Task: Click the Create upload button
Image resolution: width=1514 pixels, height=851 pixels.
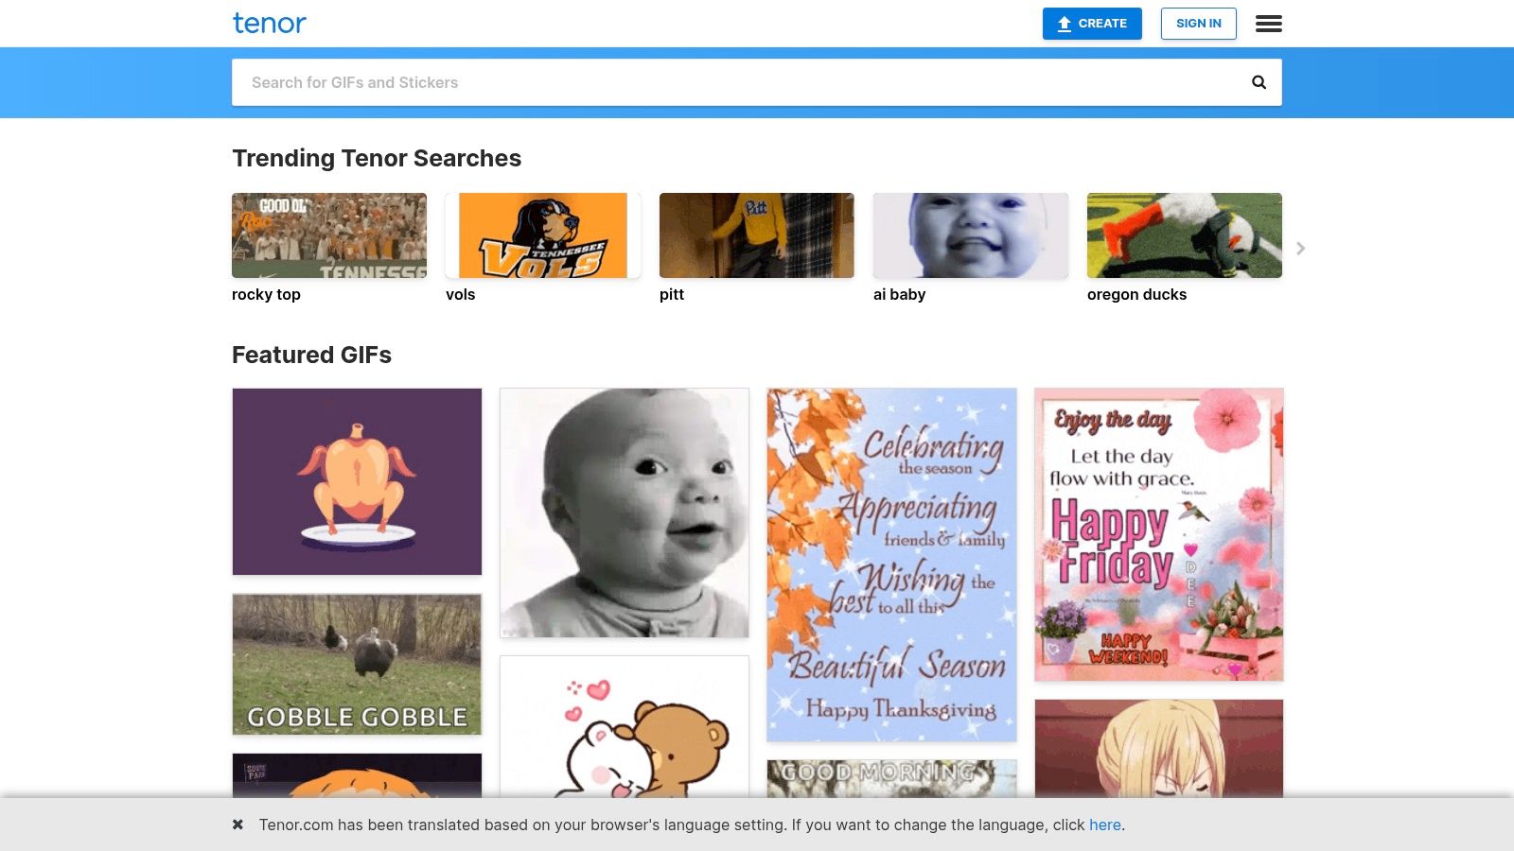Action: point(1092,24)
